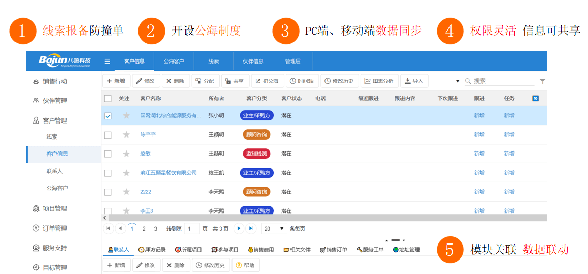Click the filter funnel icon beside search
The width and height of the screenshot is (588, 274).
click(543, 81)
